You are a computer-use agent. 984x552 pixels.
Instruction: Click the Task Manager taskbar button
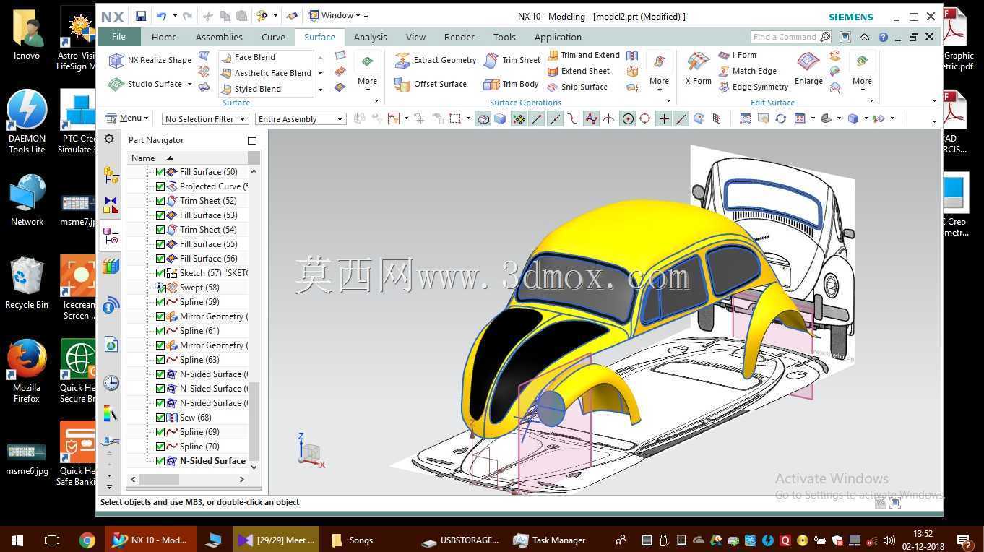click(x=548, y=540)
